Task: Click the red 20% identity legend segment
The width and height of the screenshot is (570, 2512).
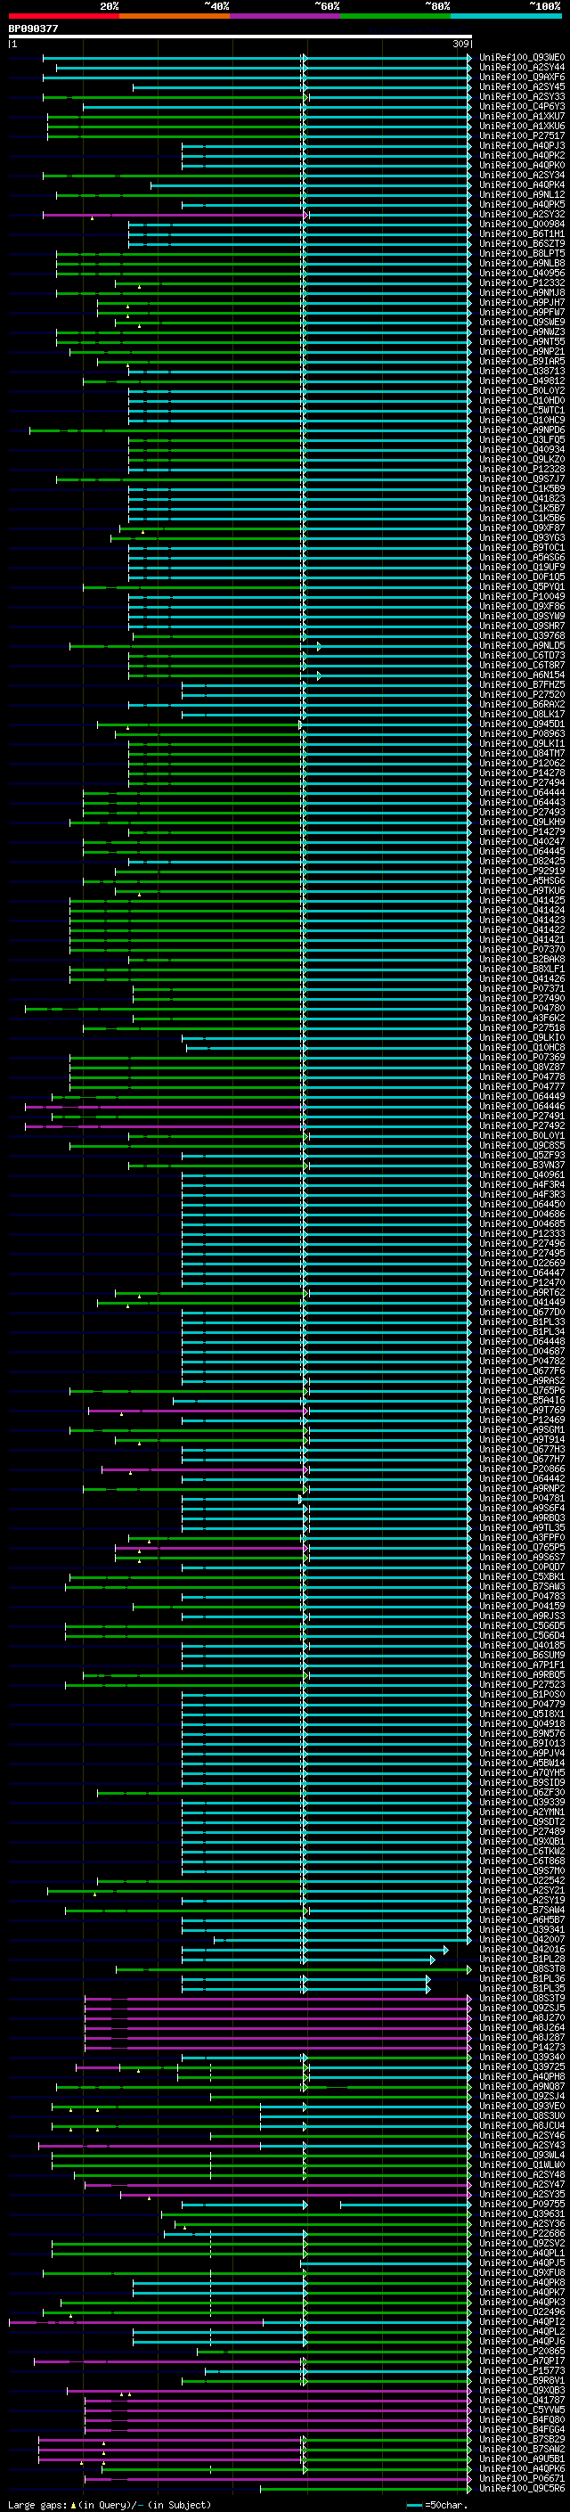Action: [63, 16]
